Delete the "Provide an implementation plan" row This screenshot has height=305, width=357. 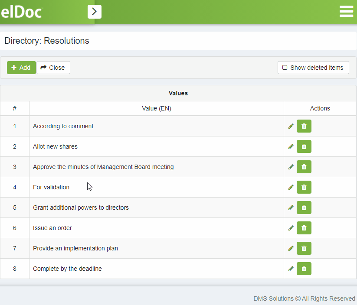tap(304, 248)
